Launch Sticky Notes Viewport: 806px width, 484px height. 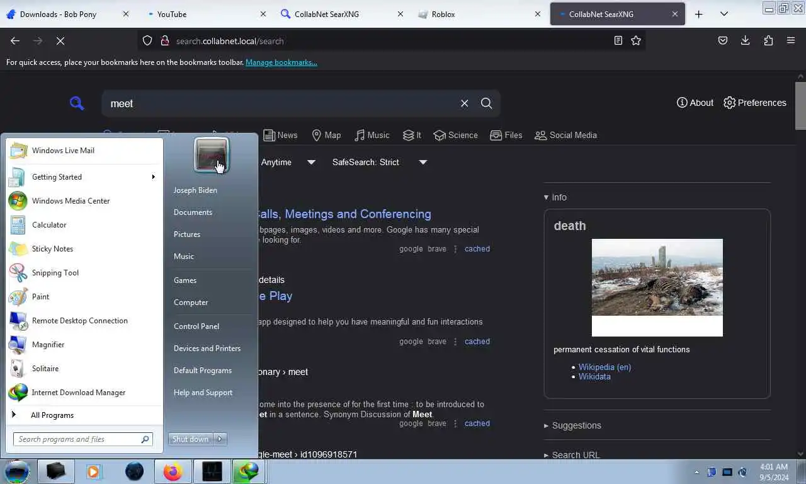point(84,249)
